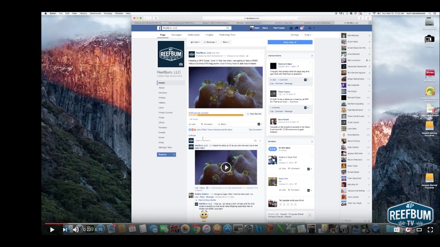This screenshot has height=247, width=440.
Task: Open the Top Comments sort dropdown
Action: click(x=256, y=130)
